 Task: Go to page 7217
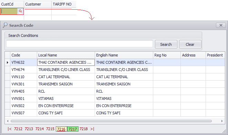pos(73,129)
